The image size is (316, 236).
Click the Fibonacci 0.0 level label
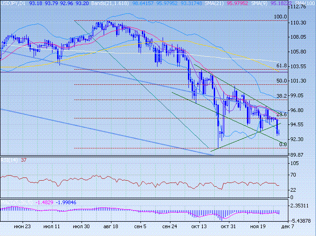tap(283, 144)
